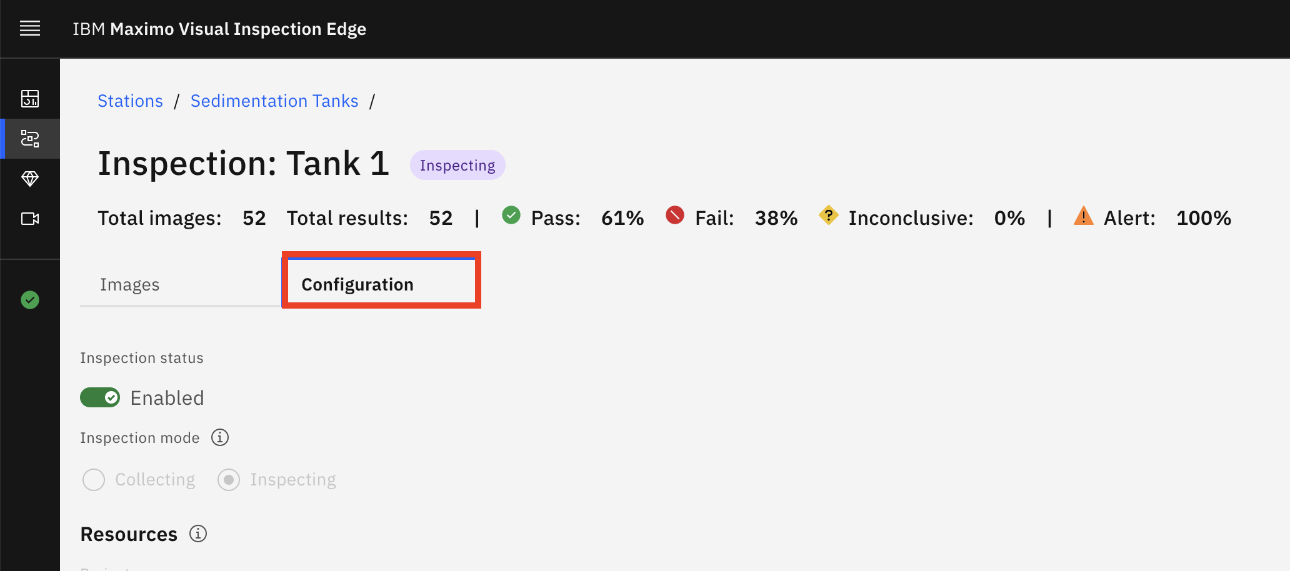
Task: Click the red Fail status icon
Action: (675, 216)
